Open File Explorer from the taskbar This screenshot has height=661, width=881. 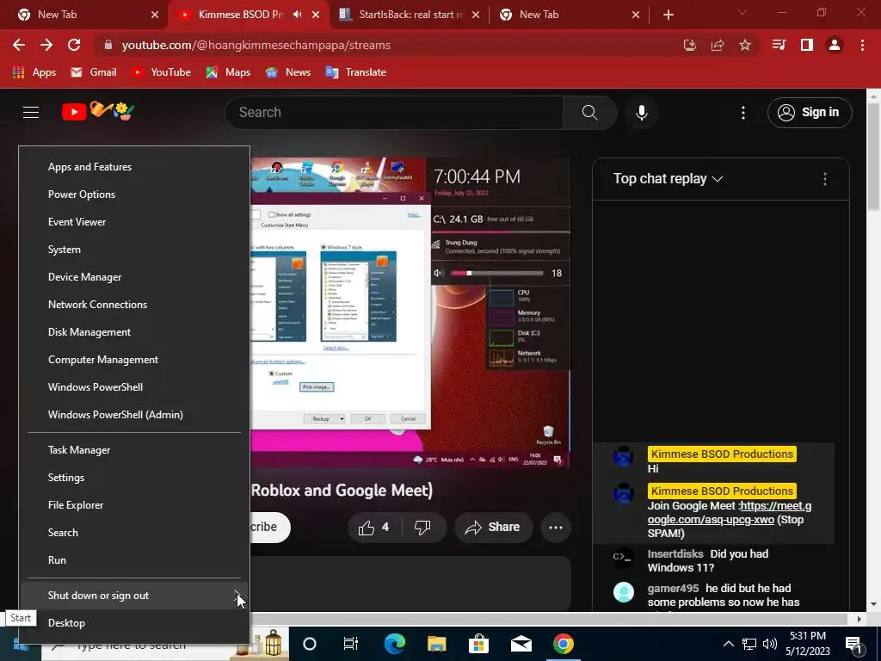[x=436, y=644]
